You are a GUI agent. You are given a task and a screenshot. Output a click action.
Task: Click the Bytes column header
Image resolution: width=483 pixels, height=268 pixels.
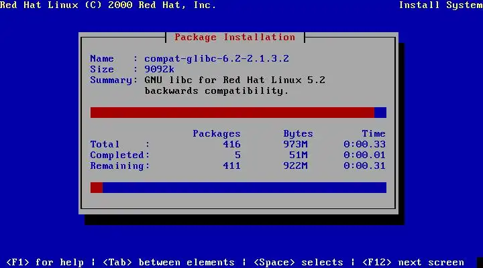tap(298, 133)
